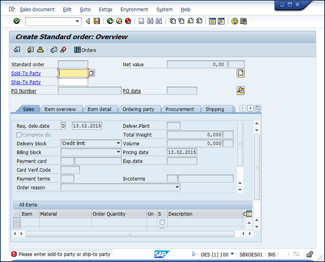Click the lock icon in status bar
The image size is (325, 262).
(309, 254)
